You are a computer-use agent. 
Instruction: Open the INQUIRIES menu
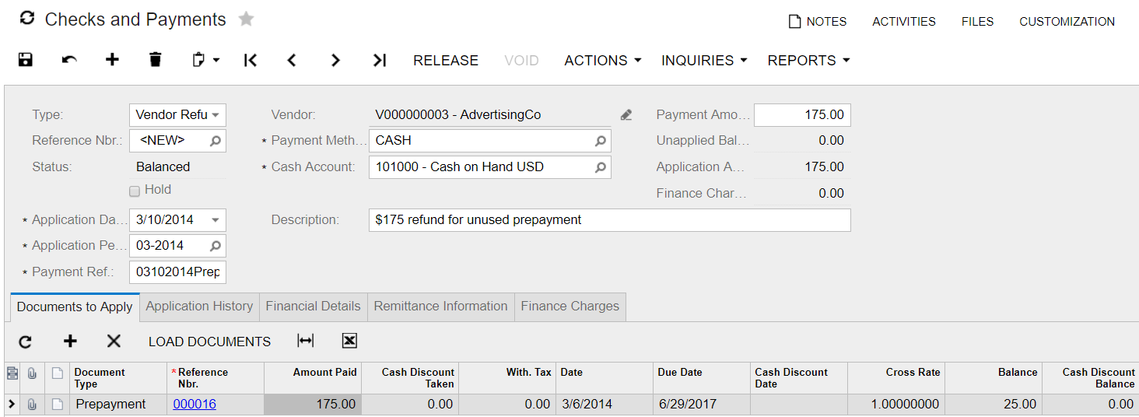pos(704,61)
